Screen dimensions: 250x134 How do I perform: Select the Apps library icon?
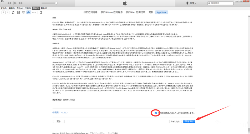click(x=29, y=12)
